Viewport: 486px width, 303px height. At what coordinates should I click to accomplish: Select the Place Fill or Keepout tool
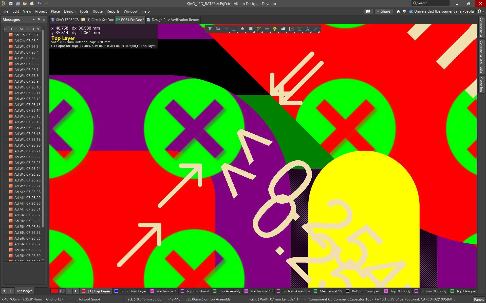291,29
